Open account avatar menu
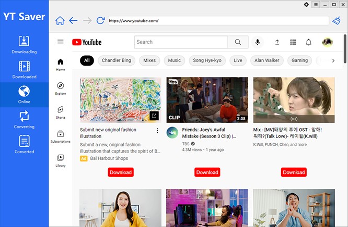Image resolution: width=348 pixels, height=227 pixels. tap(327, 42)
